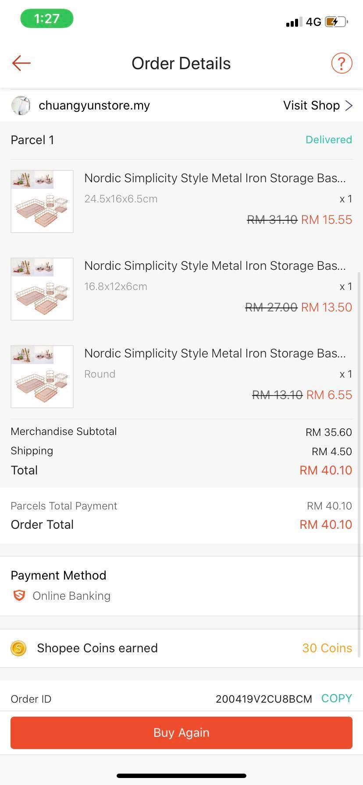Open the RM 6.55 Round basket title
The width and height of the screenshot is (363, 785).
[x=215, y=354]
